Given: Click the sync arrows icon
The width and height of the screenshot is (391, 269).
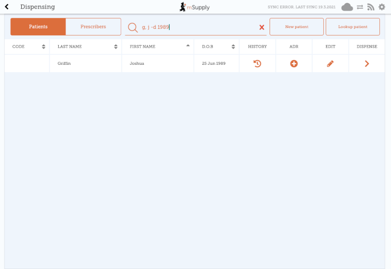Looking at the screenshot, I should point(360,7).
